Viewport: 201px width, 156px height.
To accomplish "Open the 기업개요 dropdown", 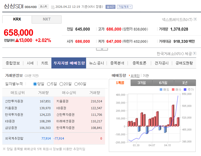I will click(125, 7).
